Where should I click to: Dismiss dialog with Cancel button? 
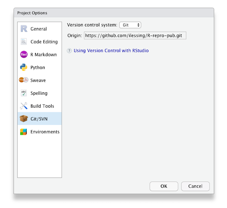click(x=195, y=186)
